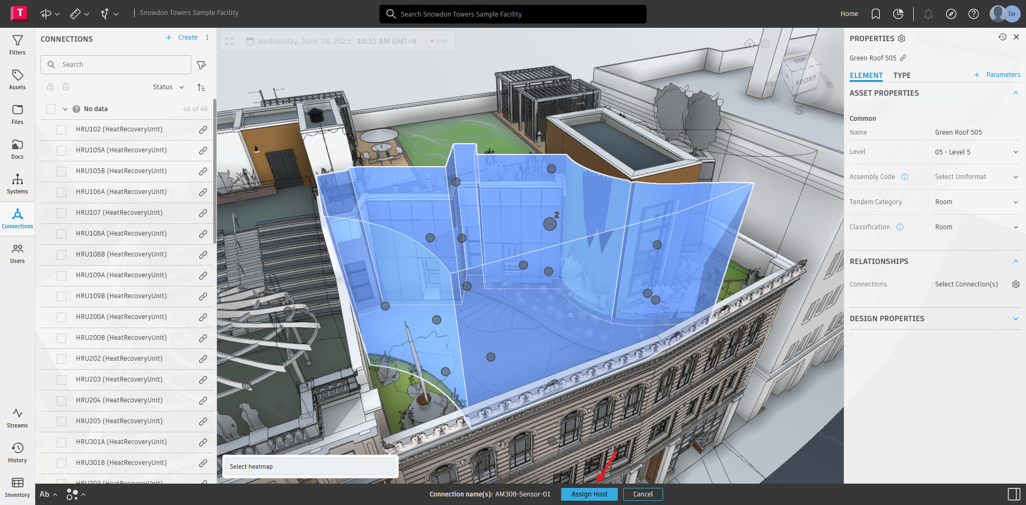This screenshot has width=1026, height=505.
Task: Click the properties history clock icon
Action: (1002, 37)
